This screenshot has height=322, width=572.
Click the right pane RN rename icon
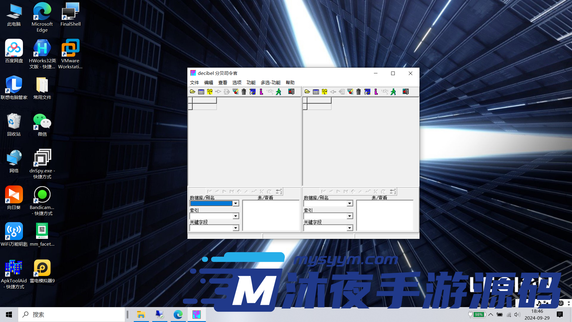(367, 92)
